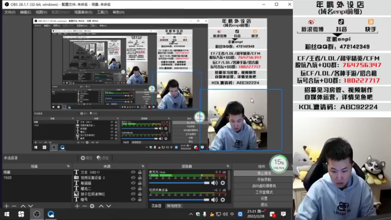
Task: Switch input method via 中 tray indicator
Action: [232, 214]
